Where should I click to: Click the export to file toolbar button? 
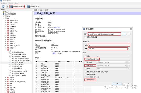33,7
